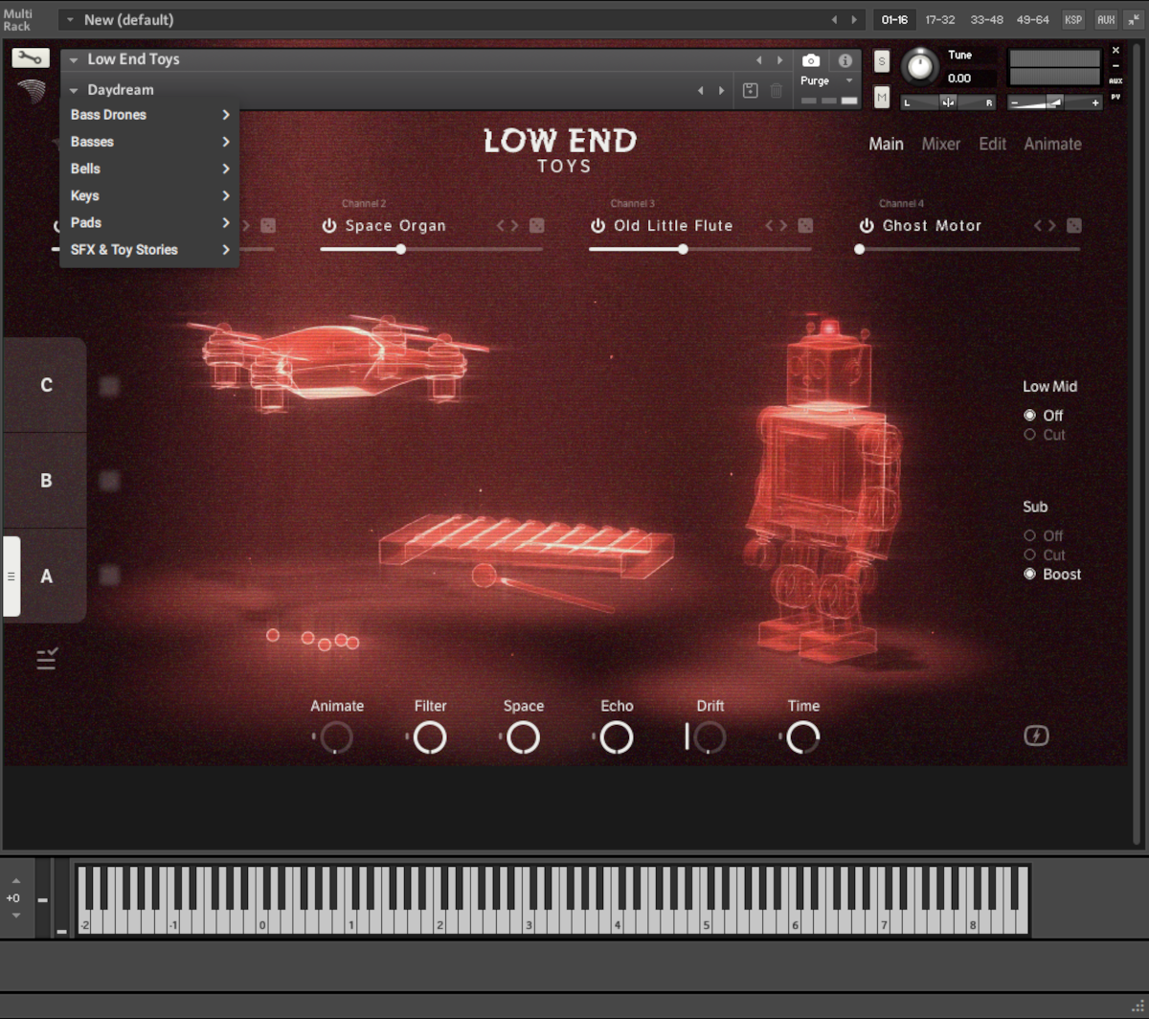Image resolution: width=1149 pixels, height=1019 pixels.
Task: Click the camera snapshot icon
Action: (811, 60)
